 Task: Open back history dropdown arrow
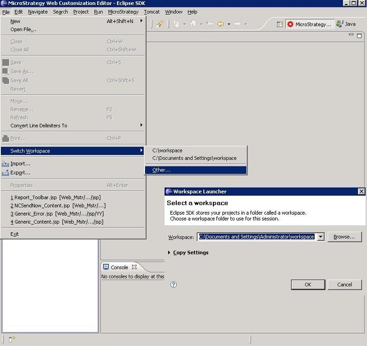[x=229, y=24]
